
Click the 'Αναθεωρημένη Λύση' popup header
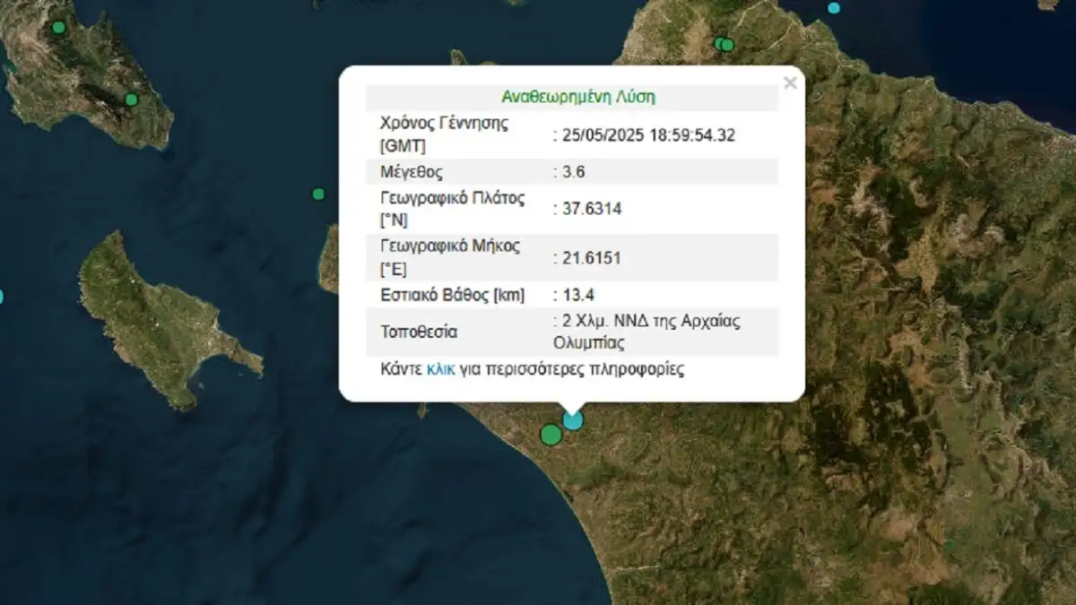[x=571, y=97]
